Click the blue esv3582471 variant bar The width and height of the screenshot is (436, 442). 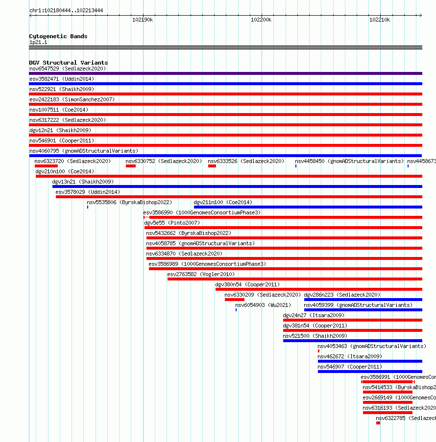click(x=225, y=84)
